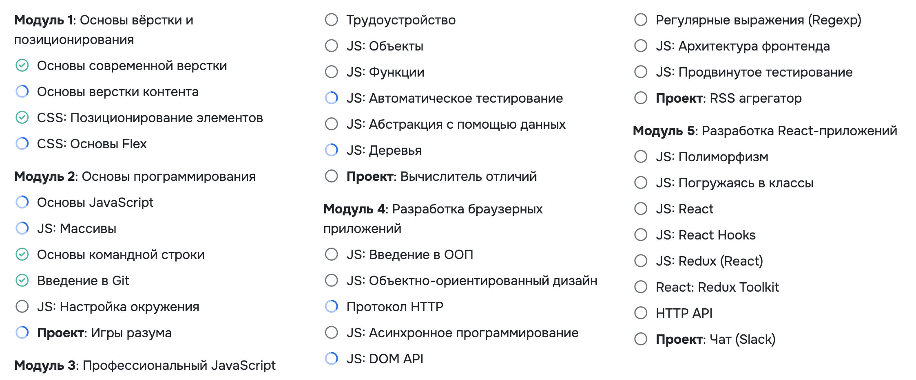Image resolution: width=916 pixels, height=380 pixels.
Task: Click the Модуль 5: Разработка React-приложений heading
Action: point(765,131)
